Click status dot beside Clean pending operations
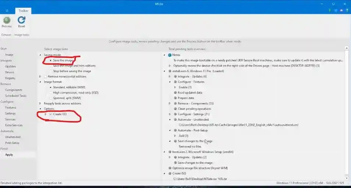 pos(175,109)
